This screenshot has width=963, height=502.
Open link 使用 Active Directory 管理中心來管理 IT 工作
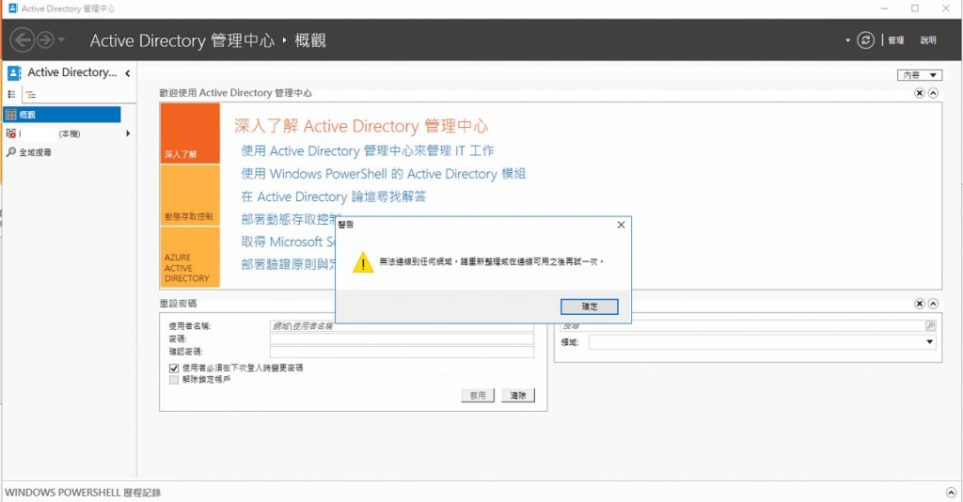(368, 151)
